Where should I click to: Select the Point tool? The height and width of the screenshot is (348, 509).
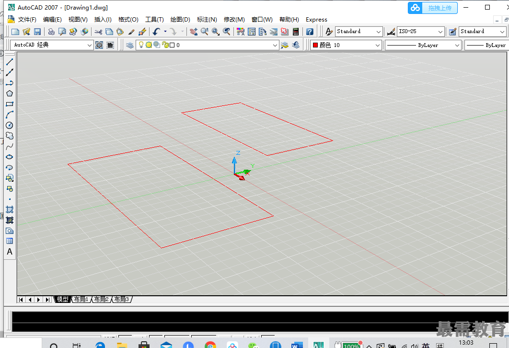(10, 199)
